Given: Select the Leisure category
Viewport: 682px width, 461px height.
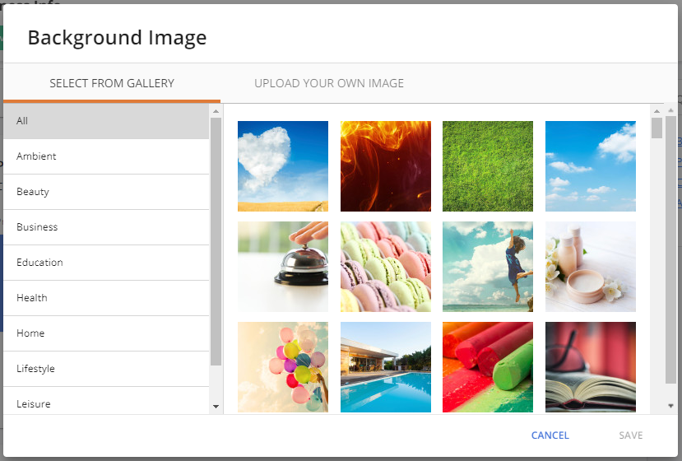Looking at the screenshot, I should tap(106, 401).
